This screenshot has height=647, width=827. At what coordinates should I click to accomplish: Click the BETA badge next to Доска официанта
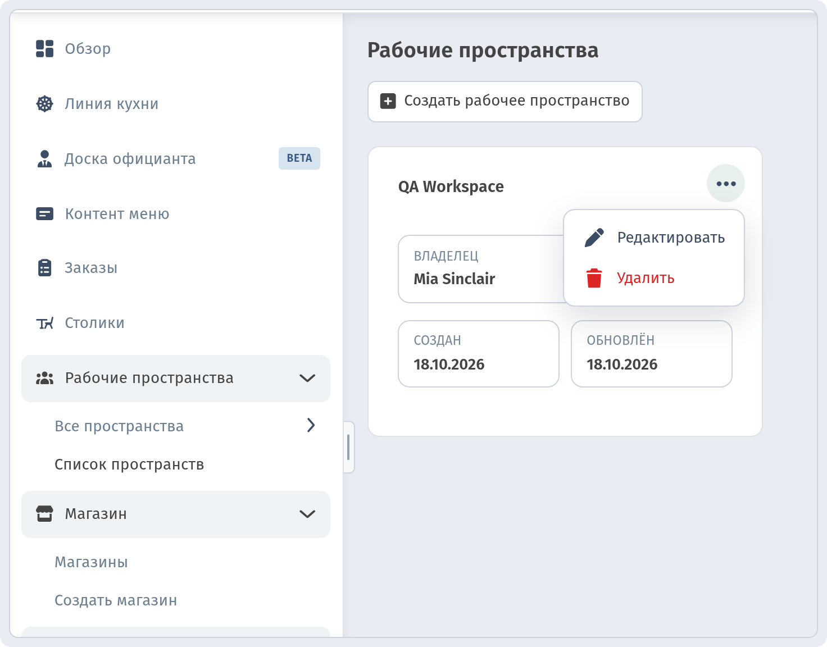[299, 158]
